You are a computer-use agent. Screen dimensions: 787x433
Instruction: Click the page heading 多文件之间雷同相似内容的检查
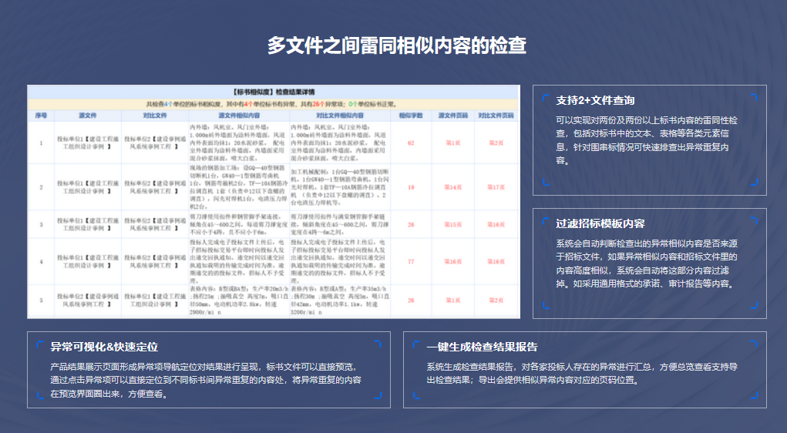click(396, 45)
